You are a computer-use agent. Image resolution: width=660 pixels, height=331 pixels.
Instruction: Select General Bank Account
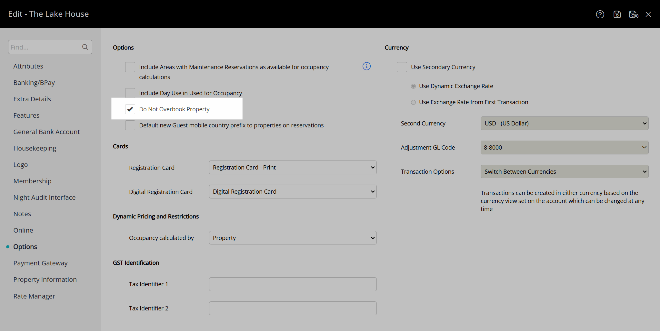tap(47, 132)
